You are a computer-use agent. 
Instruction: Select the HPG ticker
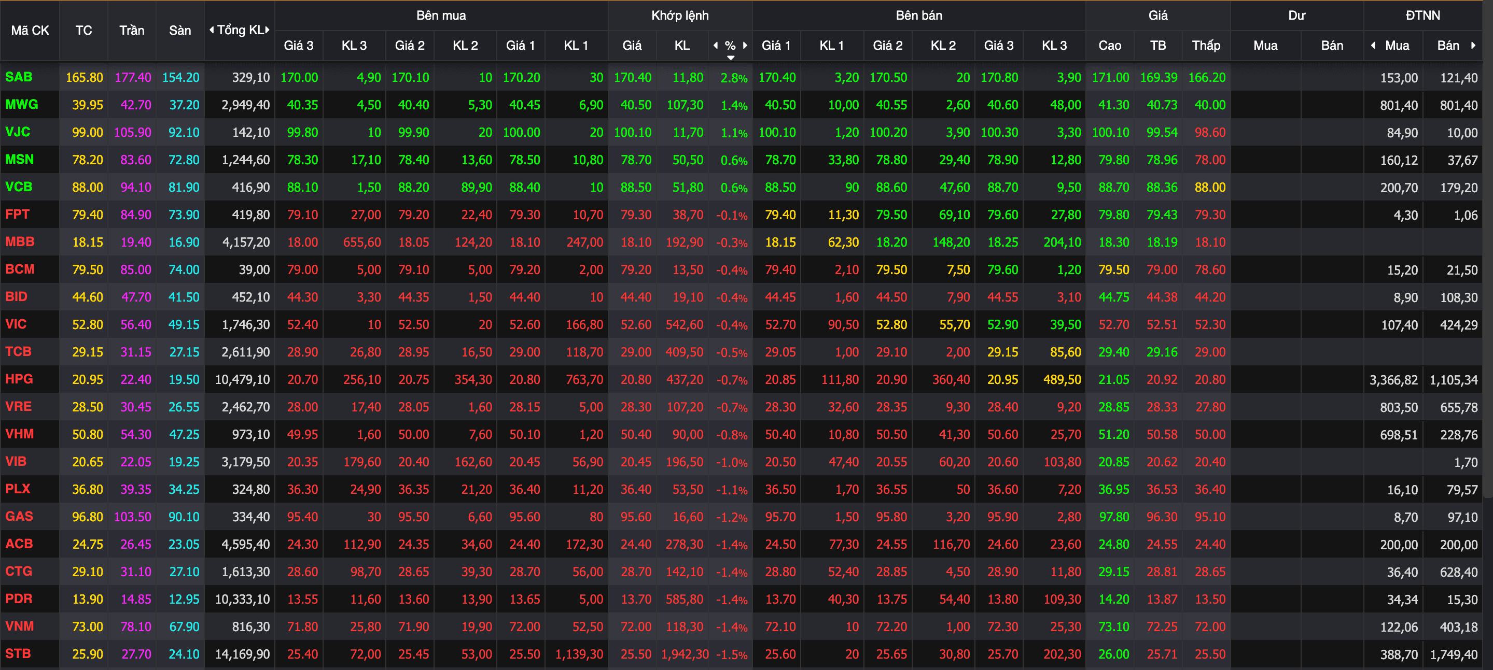19,379
